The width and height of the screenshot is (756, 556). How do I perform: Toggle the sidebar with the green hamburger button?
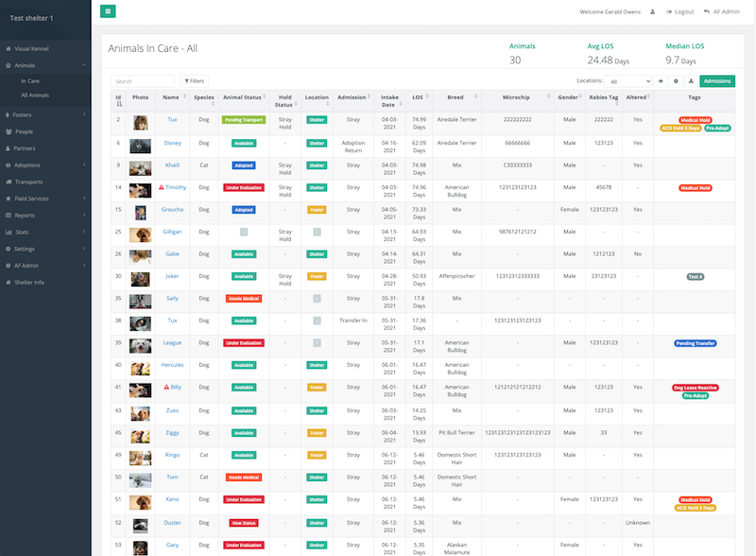point(108,11)
